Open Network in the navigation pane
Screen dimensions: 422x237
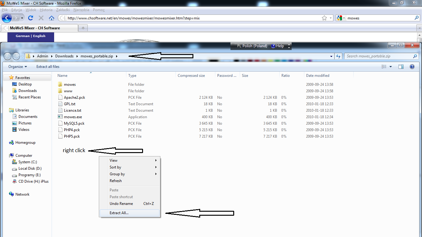(23, 194)
